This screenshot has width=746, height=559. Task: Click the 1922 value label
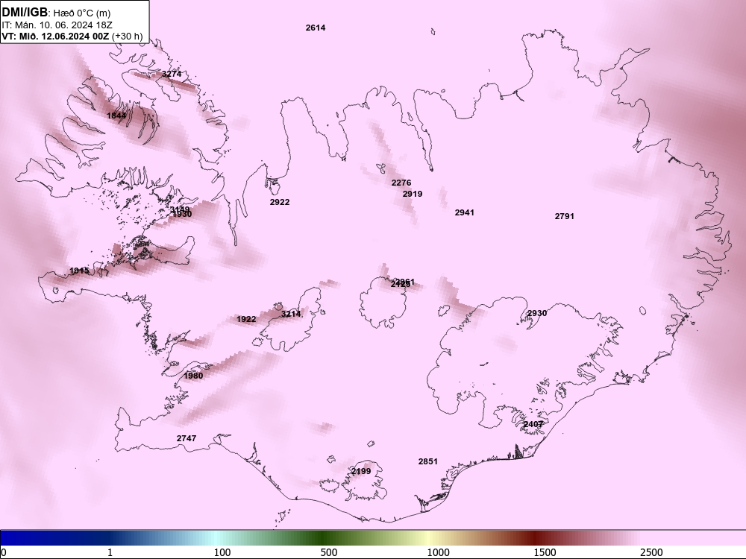(246, 319)
